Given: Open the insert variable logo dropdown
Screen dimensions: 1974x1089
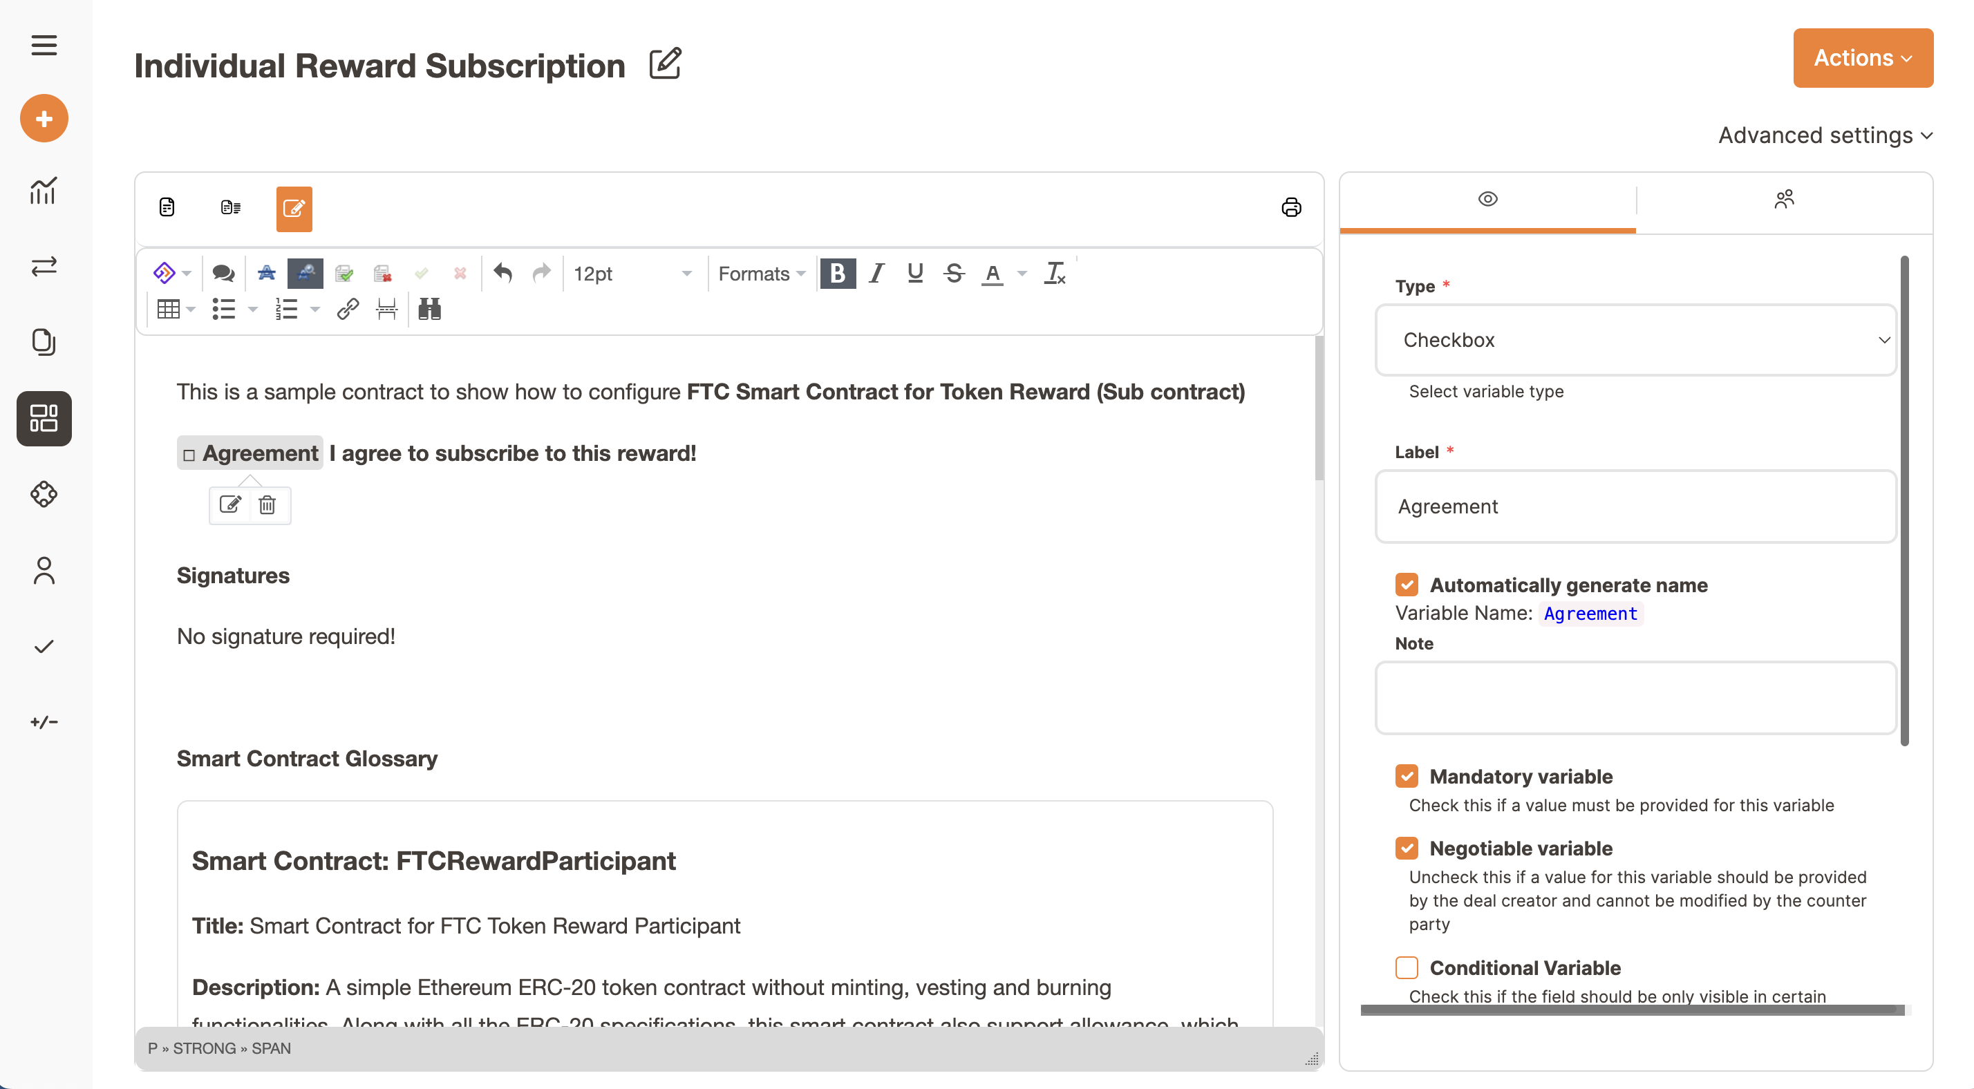Looking at the screenshot, I should tap(171, 273).
